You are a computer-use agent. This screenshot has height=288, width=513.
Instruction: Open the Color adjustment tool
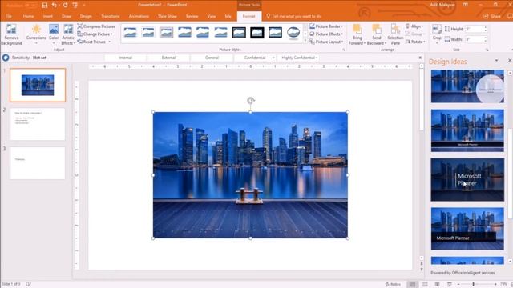point(54,34)
